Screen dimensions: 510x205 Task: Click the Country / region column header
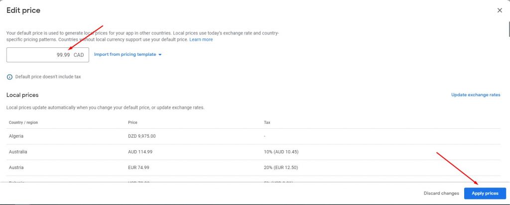click(22, 122)
